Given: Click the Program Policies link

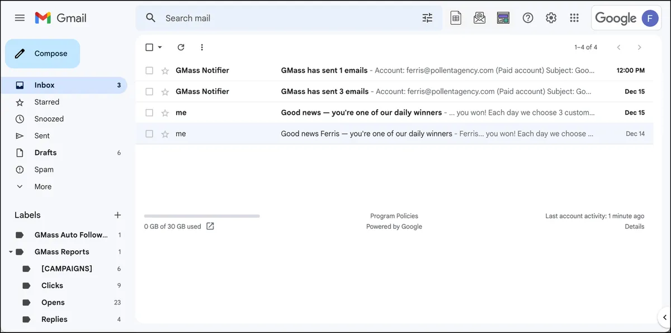Looking at the screenshot, I should point(394,216).
